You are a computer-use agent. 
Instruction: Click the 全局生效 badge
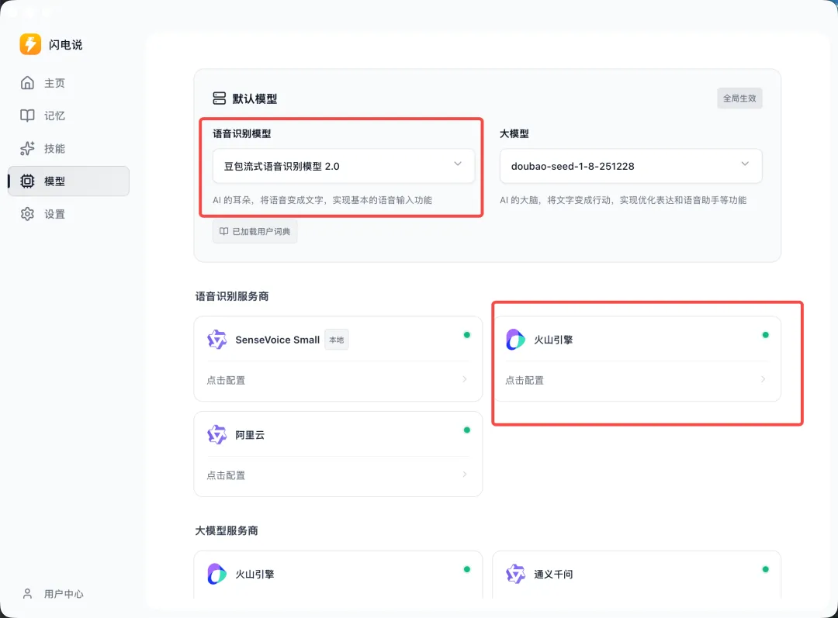pos(739,98)
